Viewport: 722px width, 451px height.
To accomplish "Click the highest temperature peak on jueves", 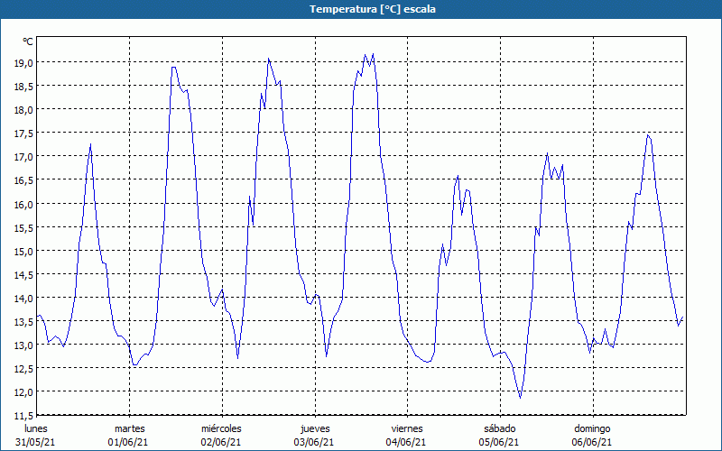I will click(373, 54).
